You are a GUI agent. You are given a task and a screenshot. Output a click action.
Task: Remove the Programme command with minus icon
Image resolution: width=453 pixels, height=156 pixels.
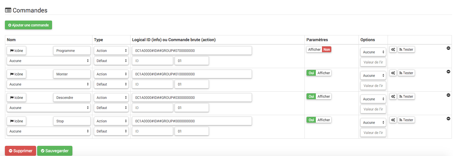448,48
